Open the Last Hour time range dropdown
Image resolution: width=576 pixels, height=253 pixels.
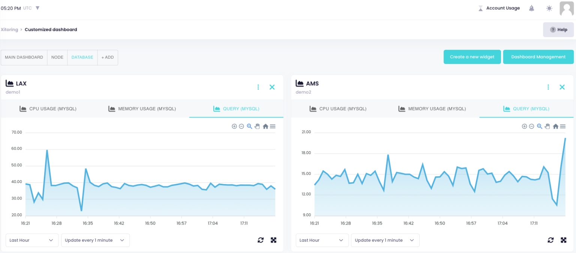pos(32,240)
